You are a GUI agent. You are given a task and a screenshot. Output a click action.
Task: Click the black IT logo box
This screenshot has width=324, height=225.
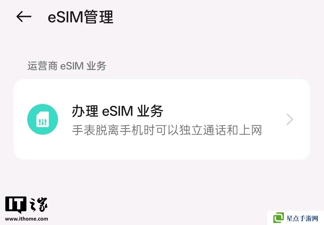coord(16,205)
